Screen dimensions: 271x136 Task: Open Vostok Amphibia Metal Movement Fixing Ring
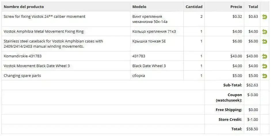pos(43,32)
